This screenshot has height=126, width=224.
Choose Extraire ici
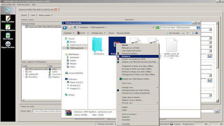[138, 56]
